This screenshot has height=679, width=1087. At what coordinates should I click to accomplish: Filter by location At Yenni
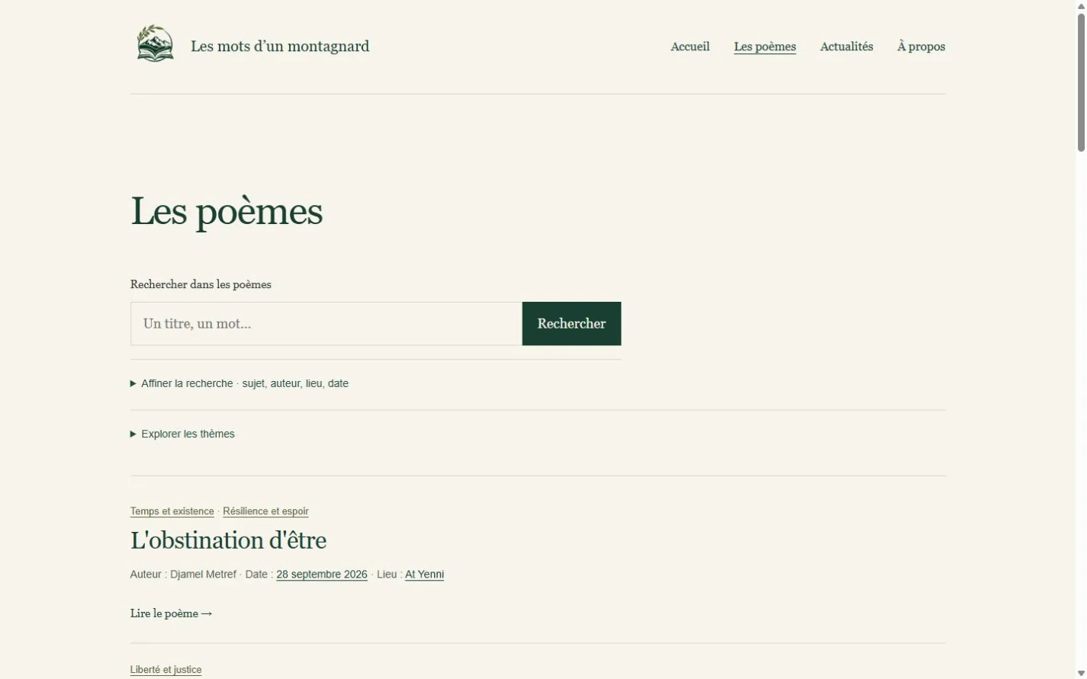[x=424, y=575]
